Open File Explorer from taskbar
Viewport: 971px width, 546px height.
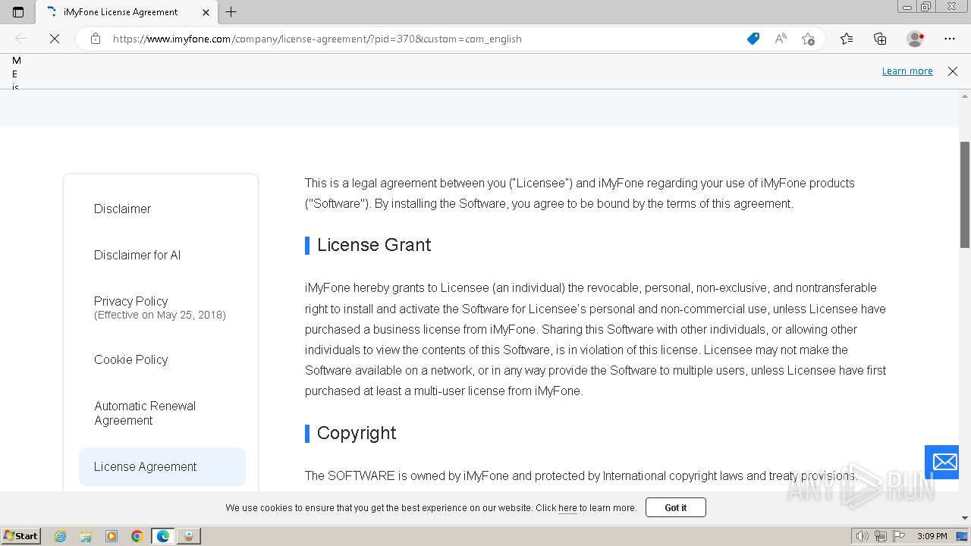(x=86, y=536)
